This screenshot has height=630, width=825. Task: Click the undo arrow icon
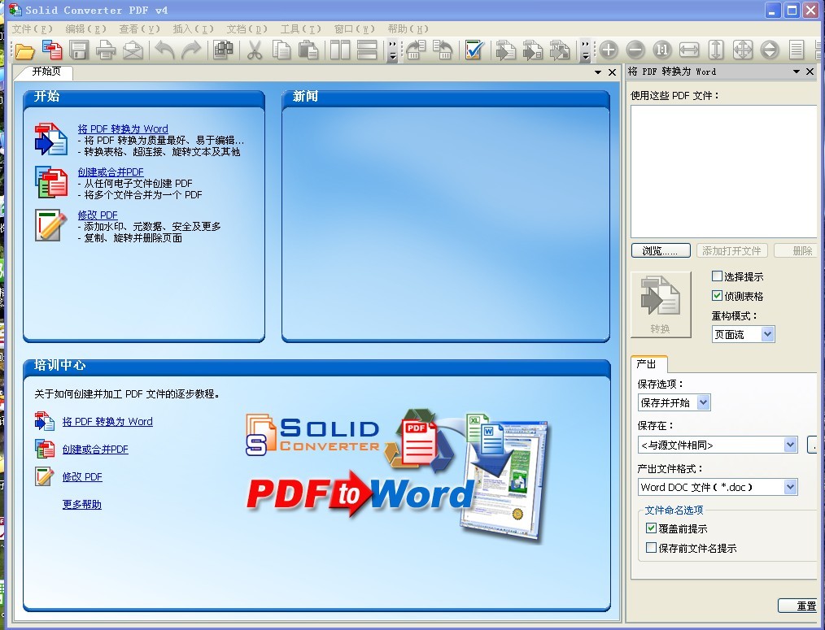(x=164, y=50)
